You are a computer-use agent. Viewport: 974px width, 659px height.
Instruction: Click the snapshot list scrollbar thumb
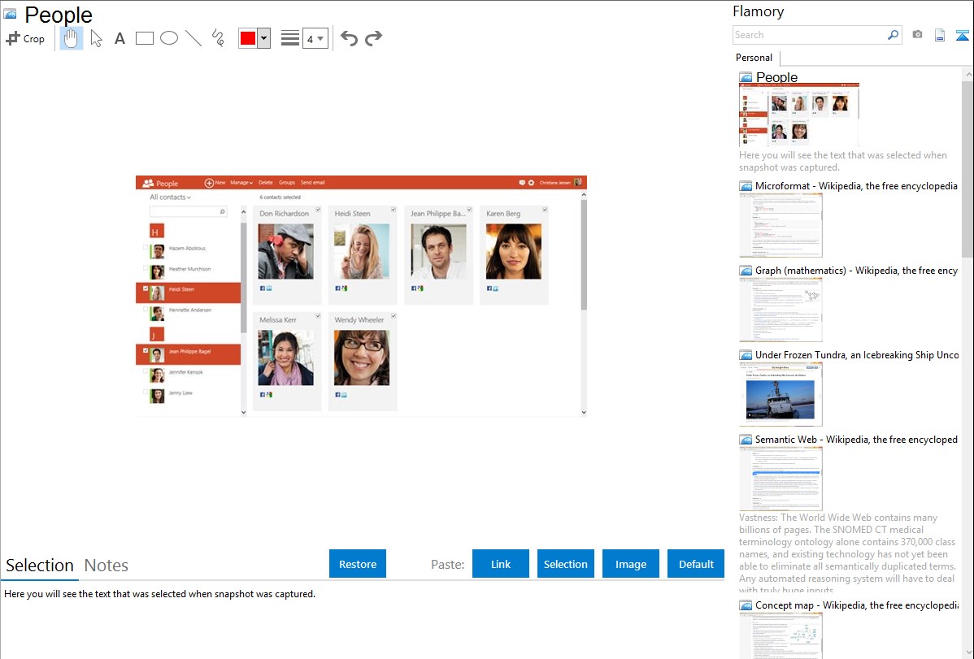(967, 169)
